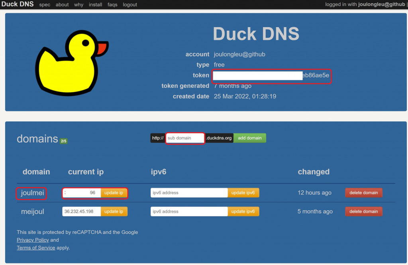Open the spec page
408x265 pixels.
click(x=45, y=5)
